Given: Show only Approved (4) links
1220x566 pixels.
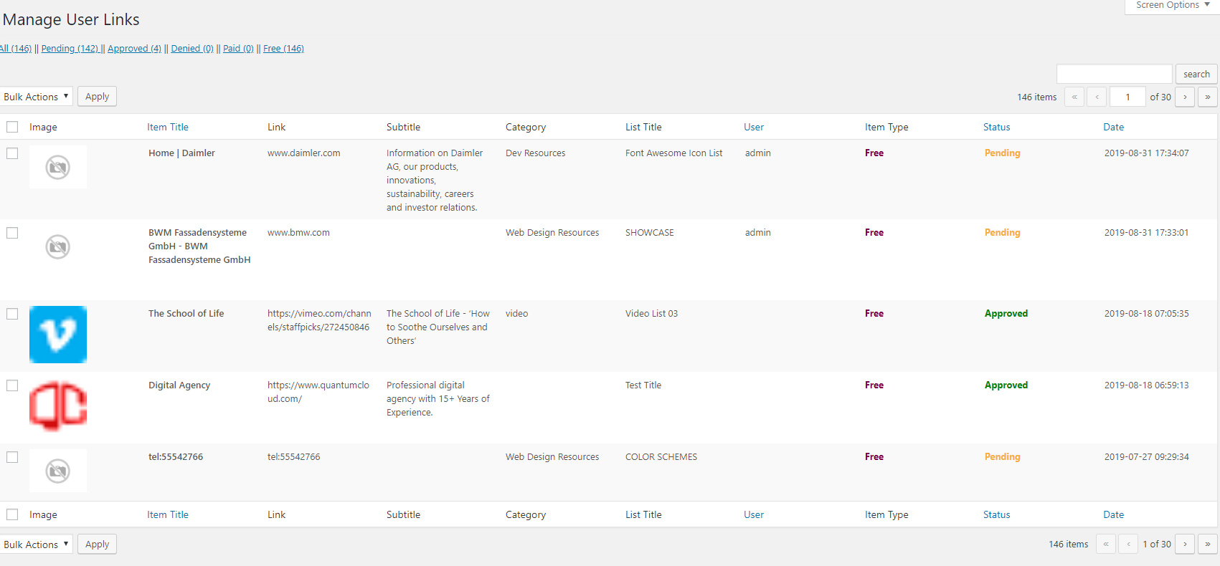Looking at the screenshot, I should point(134,49).
